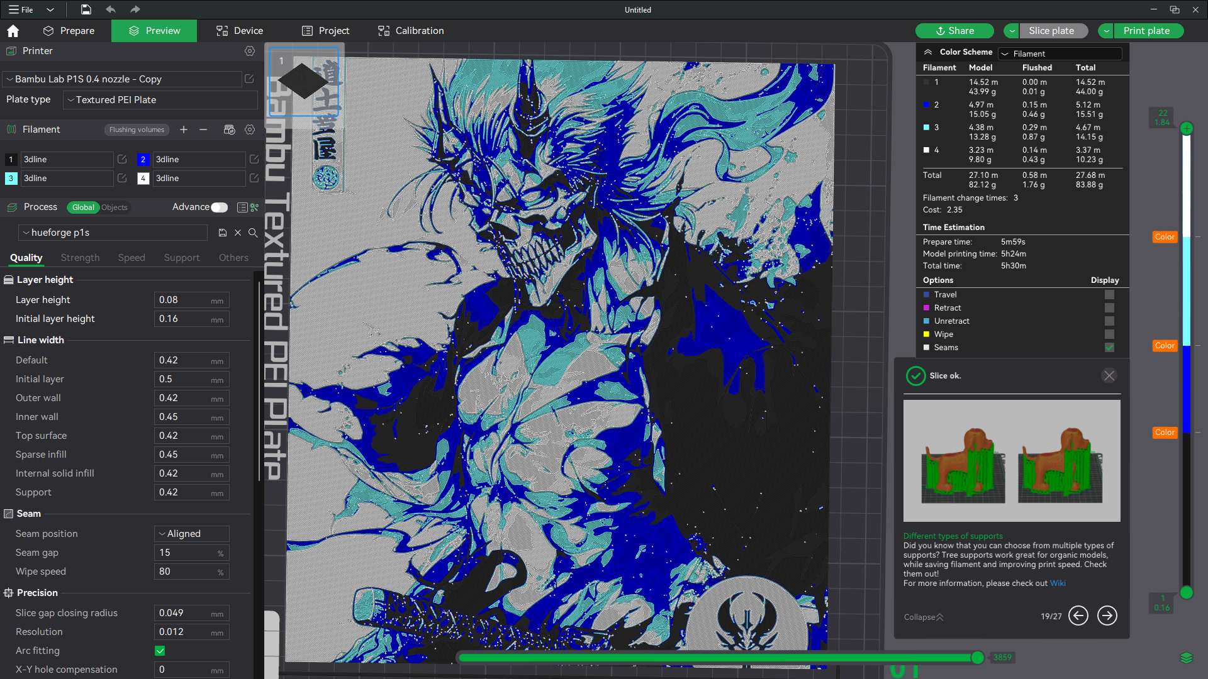Click the undo arrow icon
Viewport: 1208px width, 679px height.
click(x=111, y=9)
